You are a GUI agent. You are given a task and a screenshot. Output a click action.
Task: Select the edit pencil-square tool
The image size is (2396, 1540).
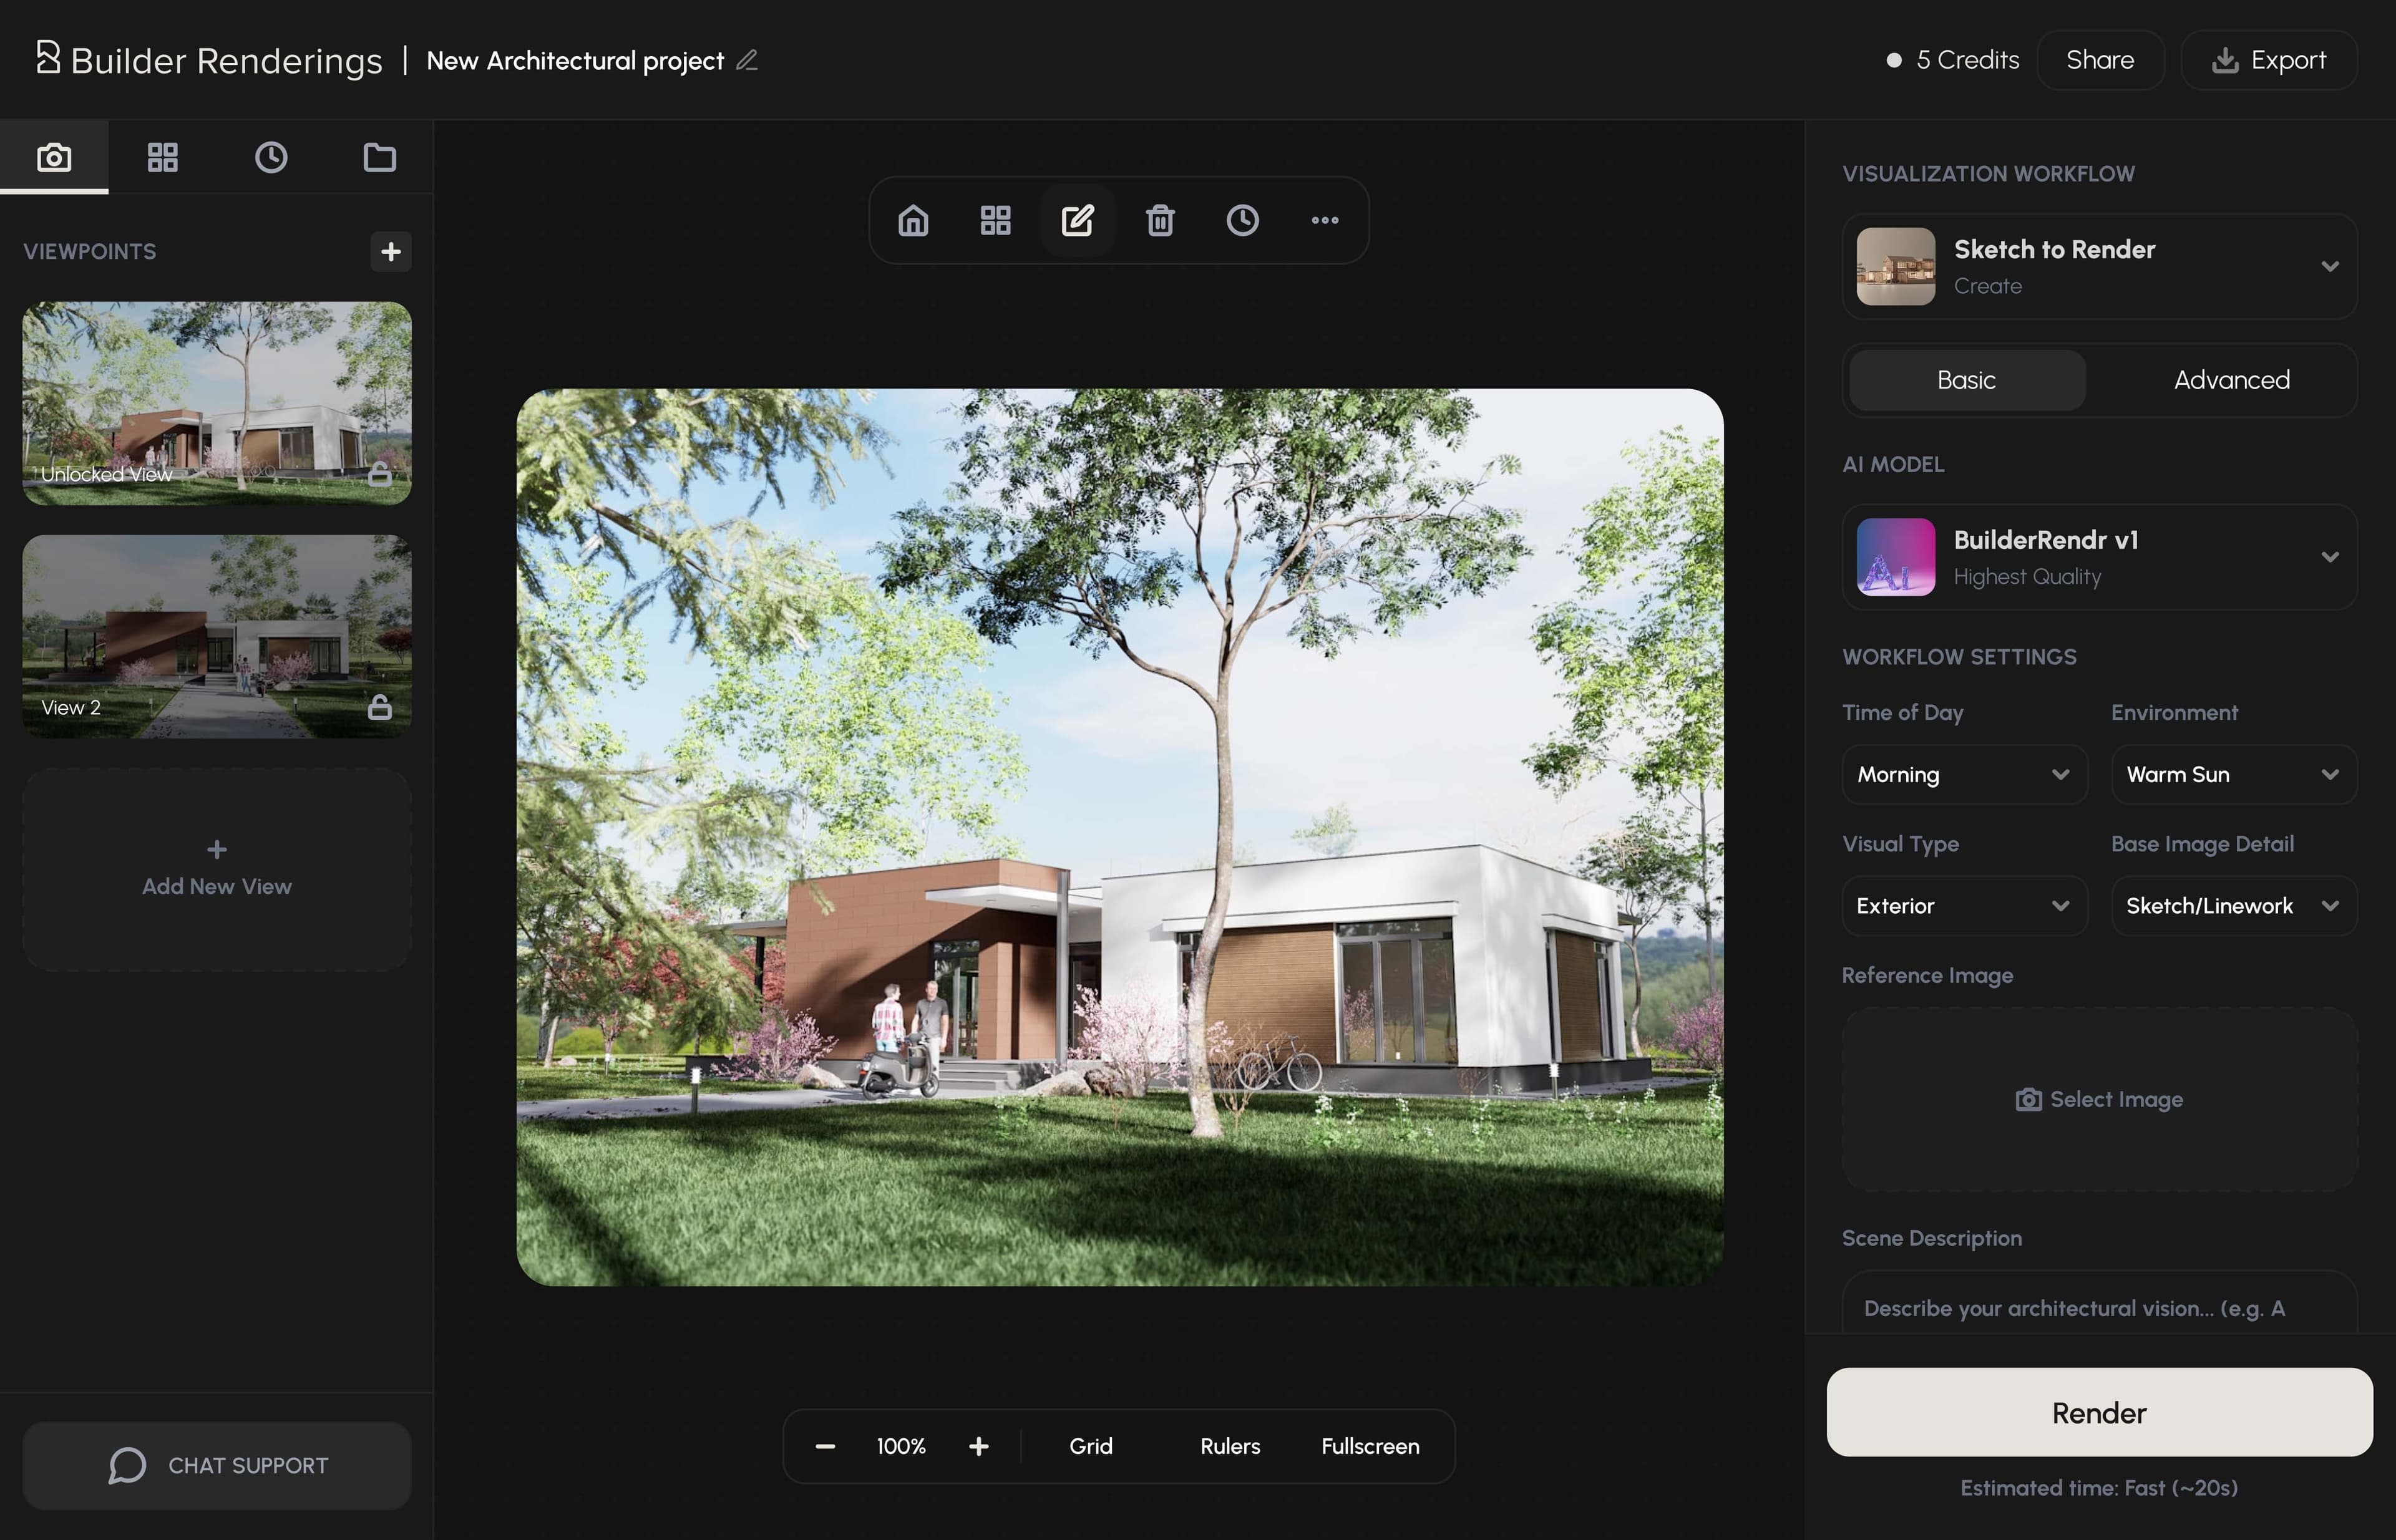coord(1078,220)
